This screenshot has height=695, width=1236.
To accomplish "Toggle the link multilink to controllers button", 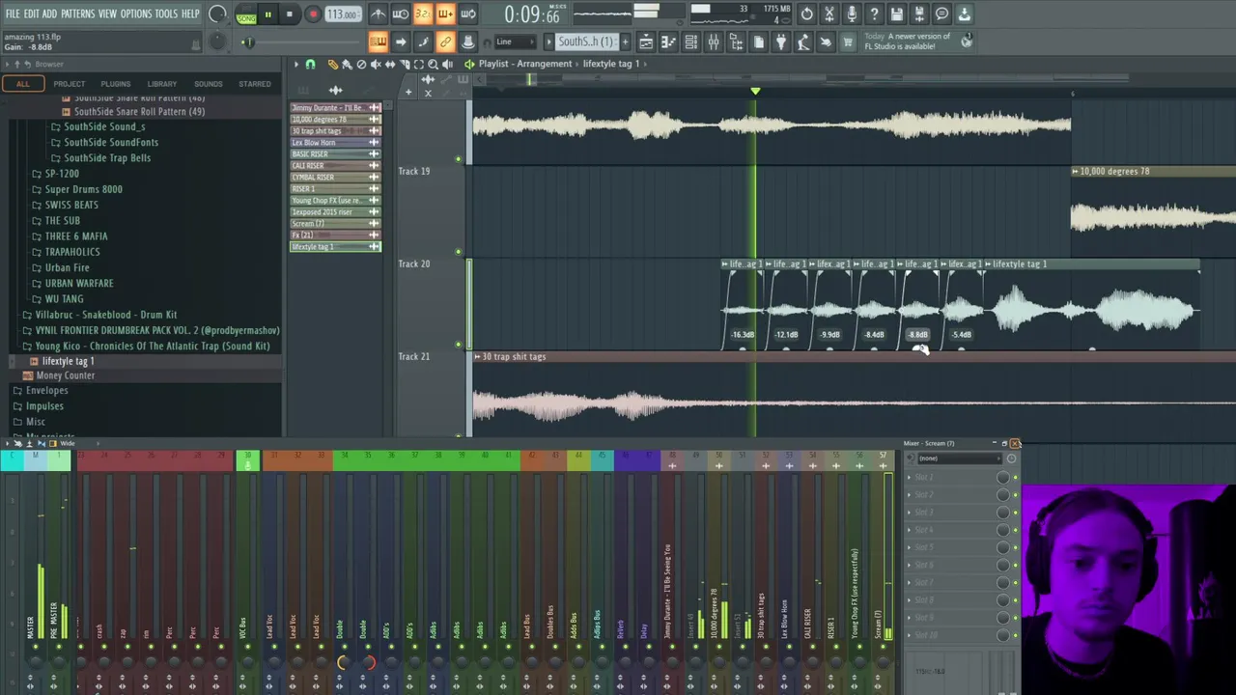I will click(x=445, y=42).
